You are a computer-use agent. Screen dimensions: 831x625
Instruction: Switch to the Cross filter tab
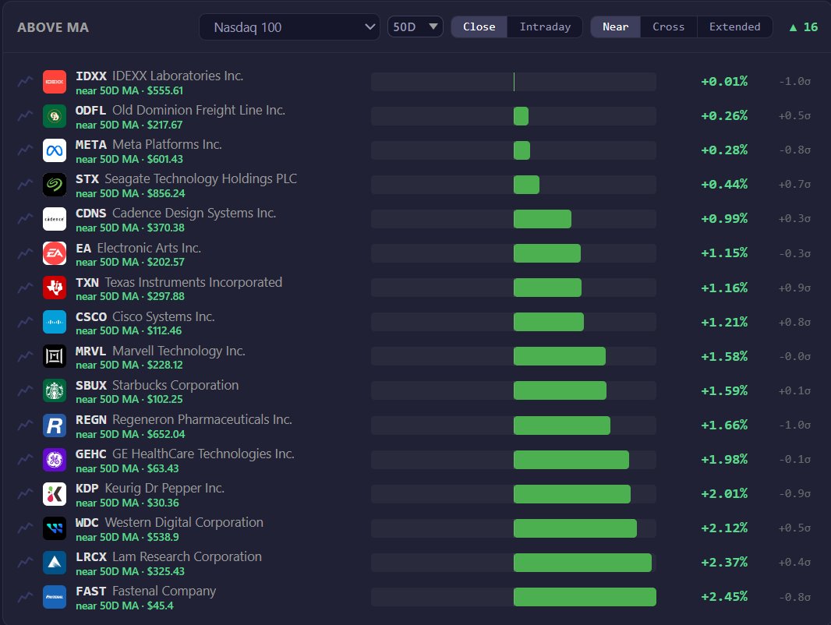click(668, 27)
